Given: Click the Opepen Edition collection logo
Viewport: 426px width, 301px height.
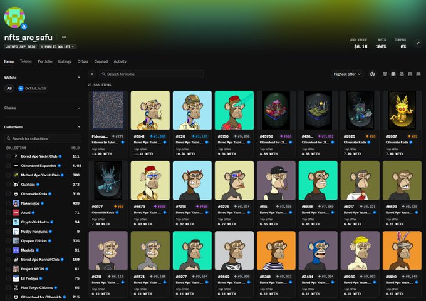Looking at the screenshot, I should click(16, 241).
